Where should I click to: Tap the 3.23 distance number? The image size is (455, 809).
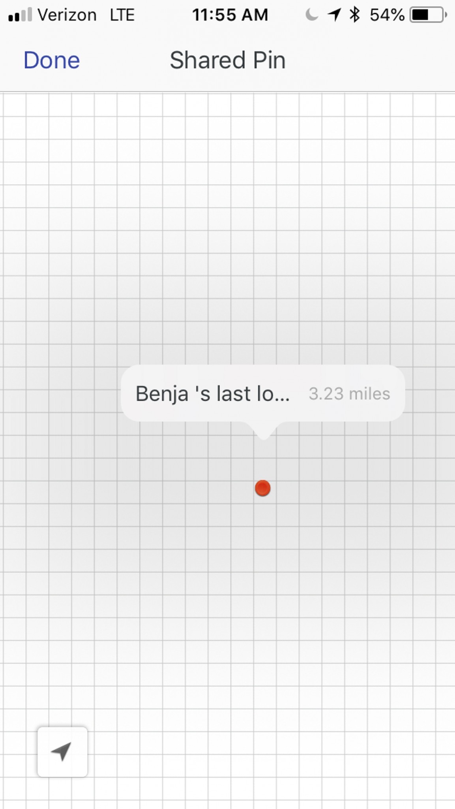pos(326,394)
